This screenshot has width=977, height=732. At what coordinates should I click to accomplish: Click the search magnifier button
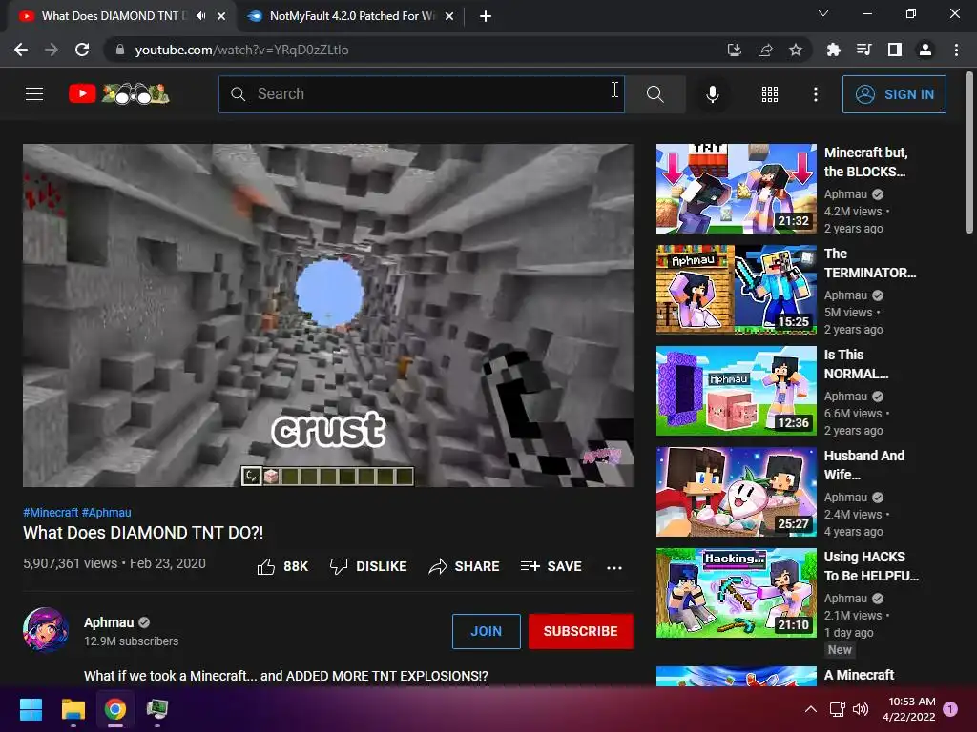point(655,94)
